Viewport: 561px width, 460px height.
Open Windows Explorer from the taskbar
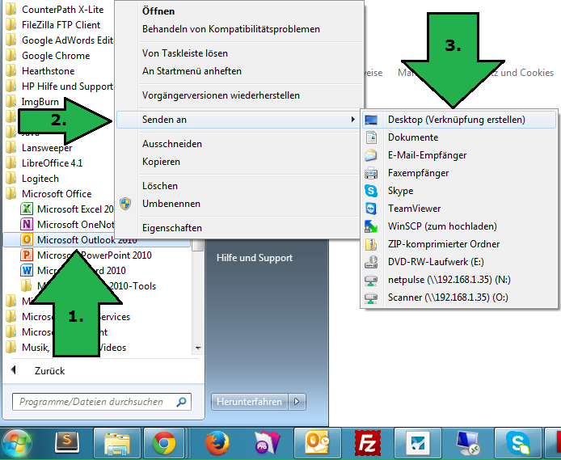coord(118,443)
